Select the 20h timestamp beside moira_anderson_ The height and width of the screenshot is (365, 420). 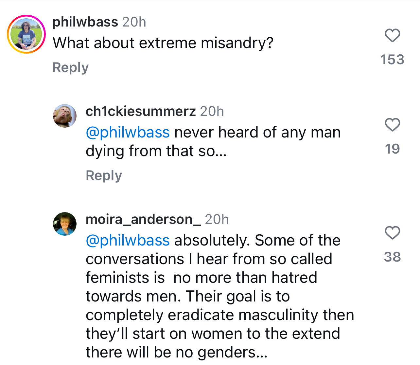[217, 219]
